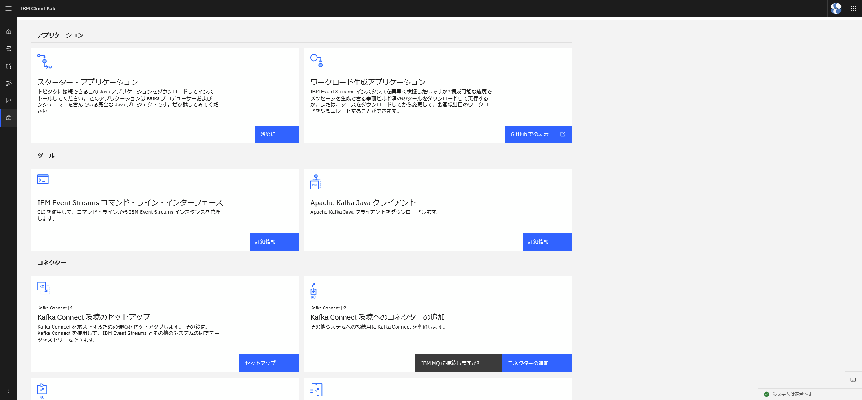Open the Topics sidebar icon
This screenshot has height=400, width=862.
[9, 48]
